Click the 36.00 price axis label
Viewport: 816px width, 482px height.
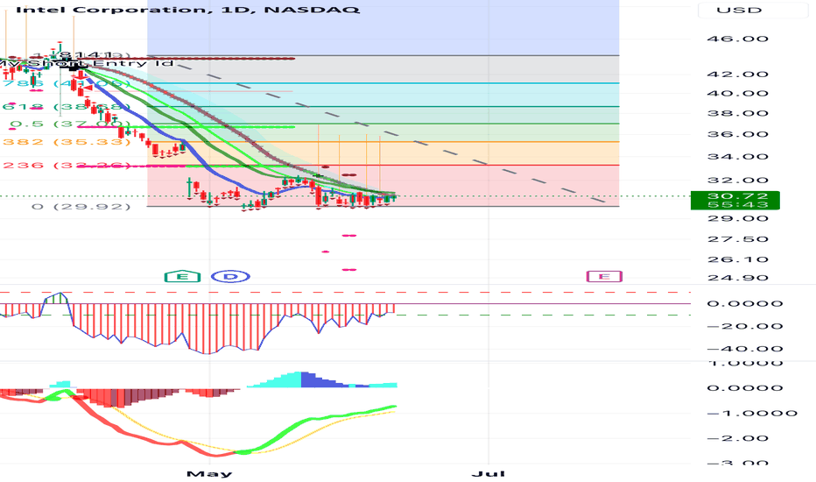click(737, 134)
